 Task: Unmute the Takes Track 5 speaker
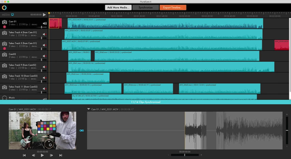point(45,45)
